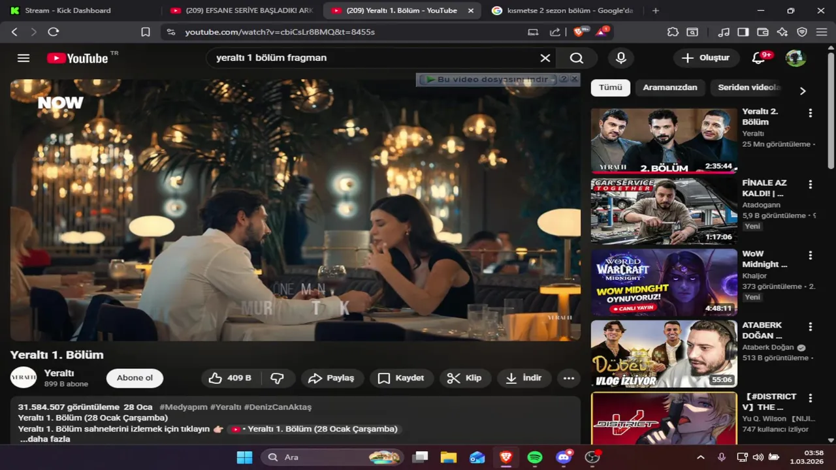
Task: Open a new browser tab
Action: (656, 10)
